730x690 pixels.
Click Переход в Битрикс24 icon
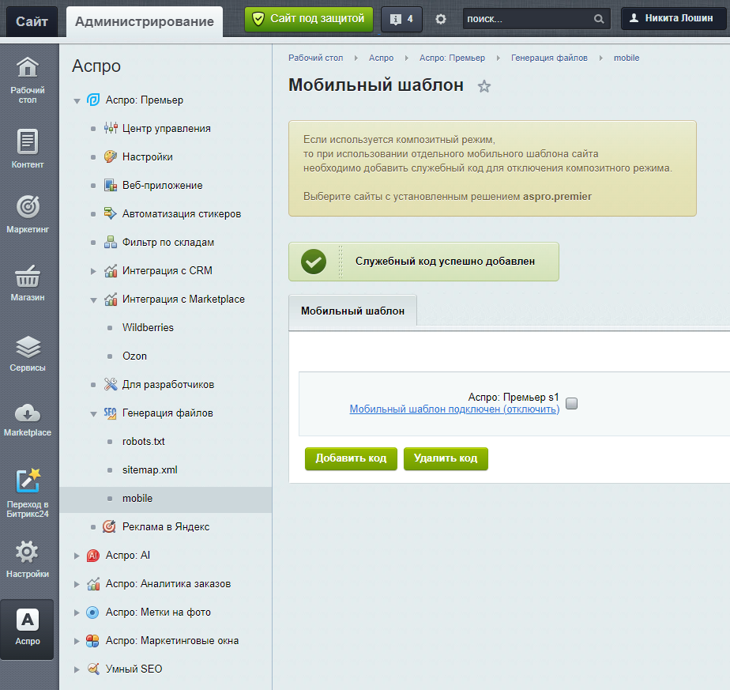coord(28,481)
